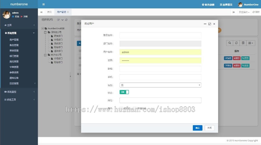Collapse the 长沙分公司 tree node

pos(45,55)
